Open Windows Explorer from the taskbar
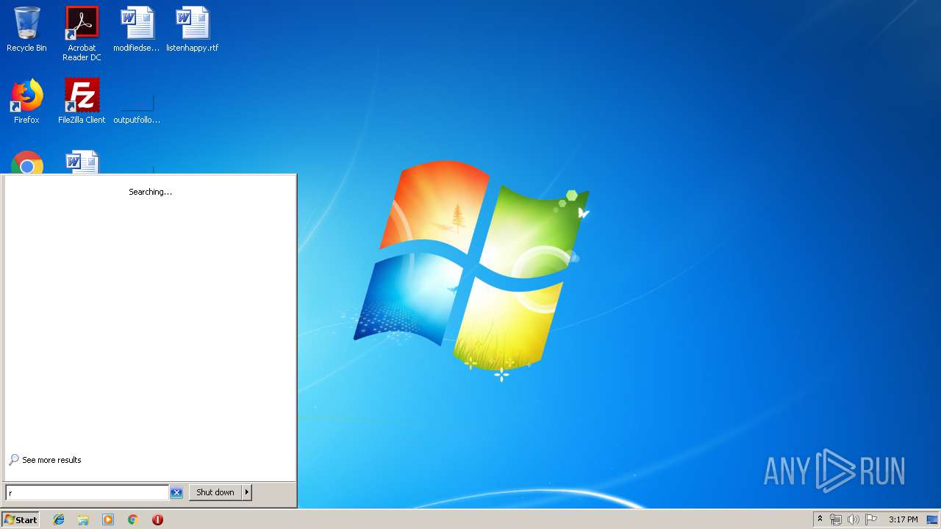This screenshot has width=941, height=529. tap(83, 519)
